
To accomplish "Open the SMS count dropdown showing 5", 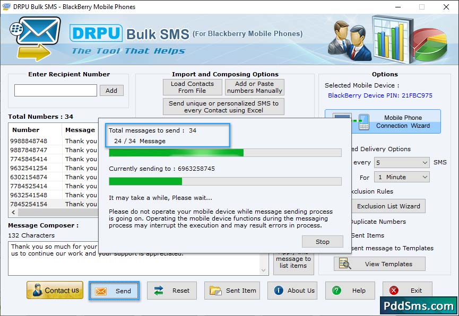I will pyautogui.click(x=402, y=162).
